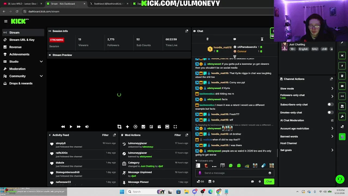Click the sparkle icon under preview
348x196 pixels.
tap(127, 127)
